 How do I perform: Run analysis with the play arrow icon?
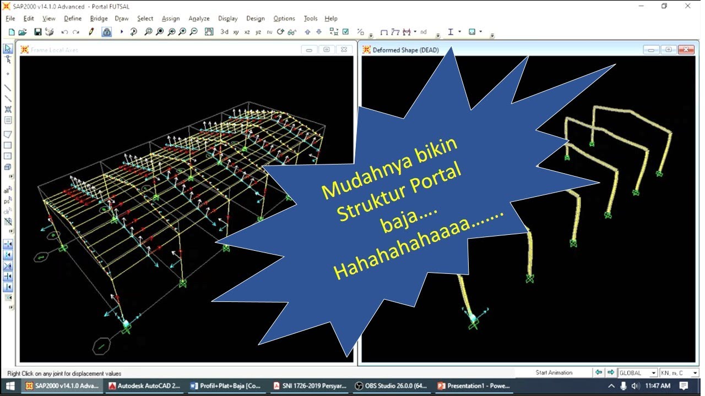pyautogui.click(x=122, y=32)
